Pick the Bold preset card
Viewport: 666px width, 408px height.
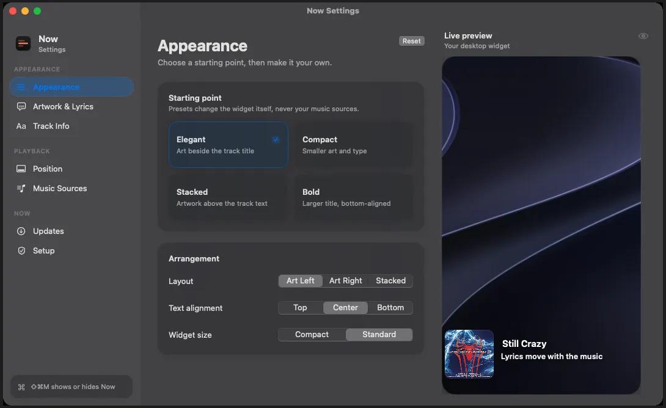[354, 197]
